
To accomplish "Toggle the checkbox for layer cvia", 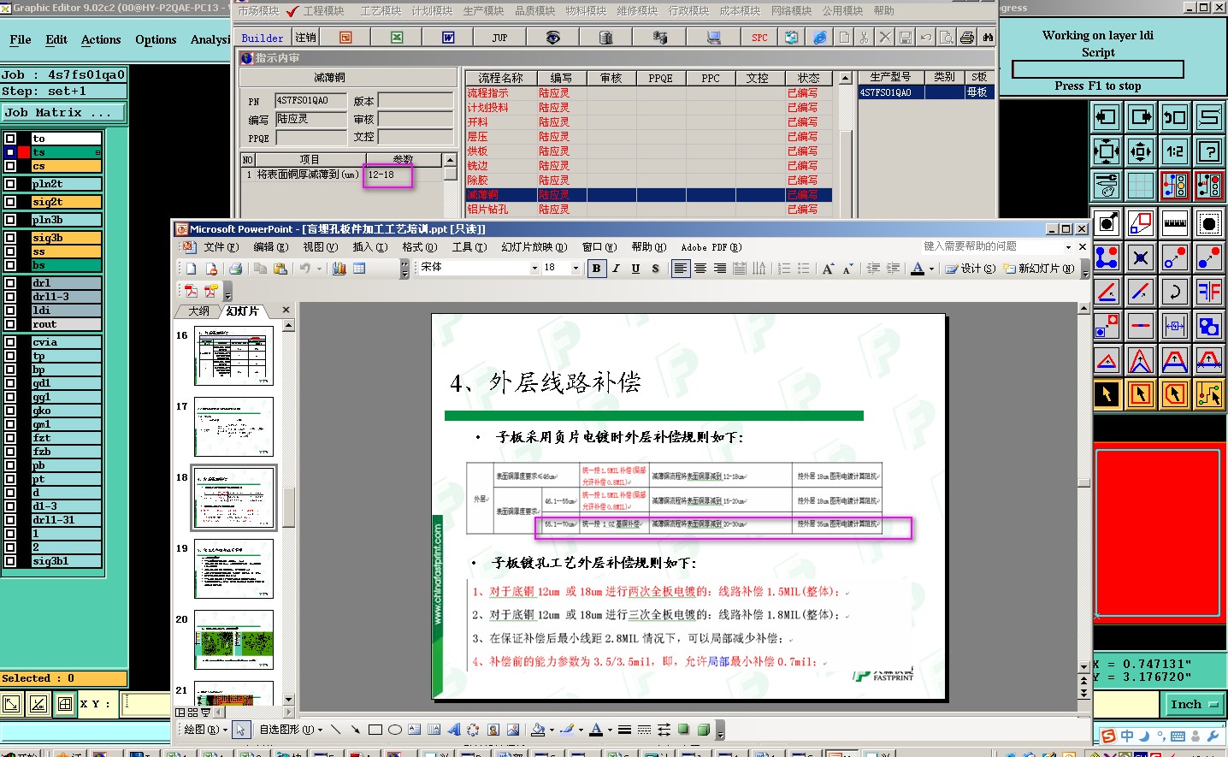I will (x=10, y=342).
